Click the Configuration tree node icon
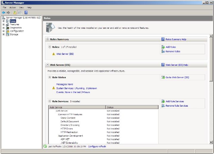Viewport: 214px width, 154px height. click(8, 31)
